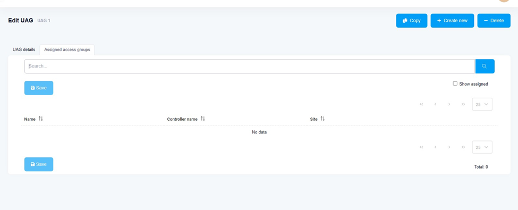Go to first page in top pagination

pos(421,104)
